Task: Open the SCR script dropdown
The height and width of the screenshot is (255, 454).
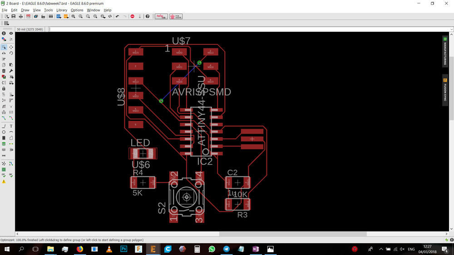Action: 59,16
